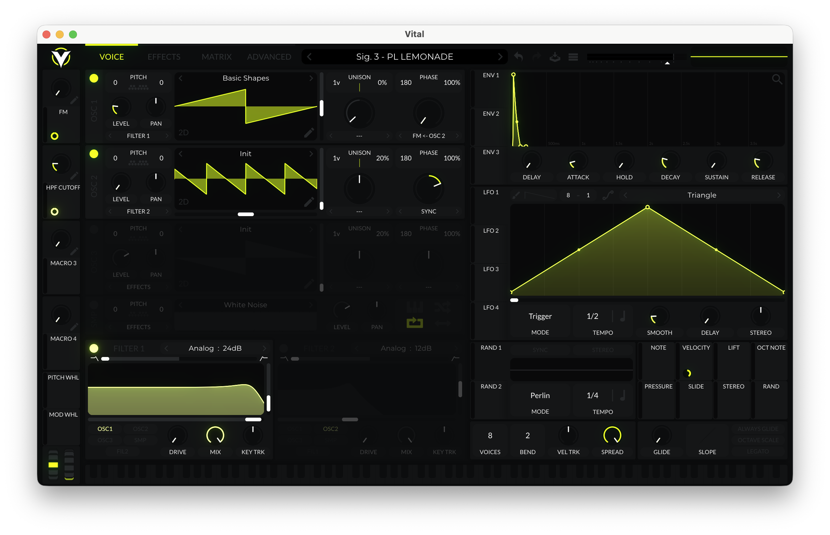Image resolution: width=830 pixels, height=535 pixels.
Task: Click the LFO 1 tempo note icon
Action: [x=623, y=316]
